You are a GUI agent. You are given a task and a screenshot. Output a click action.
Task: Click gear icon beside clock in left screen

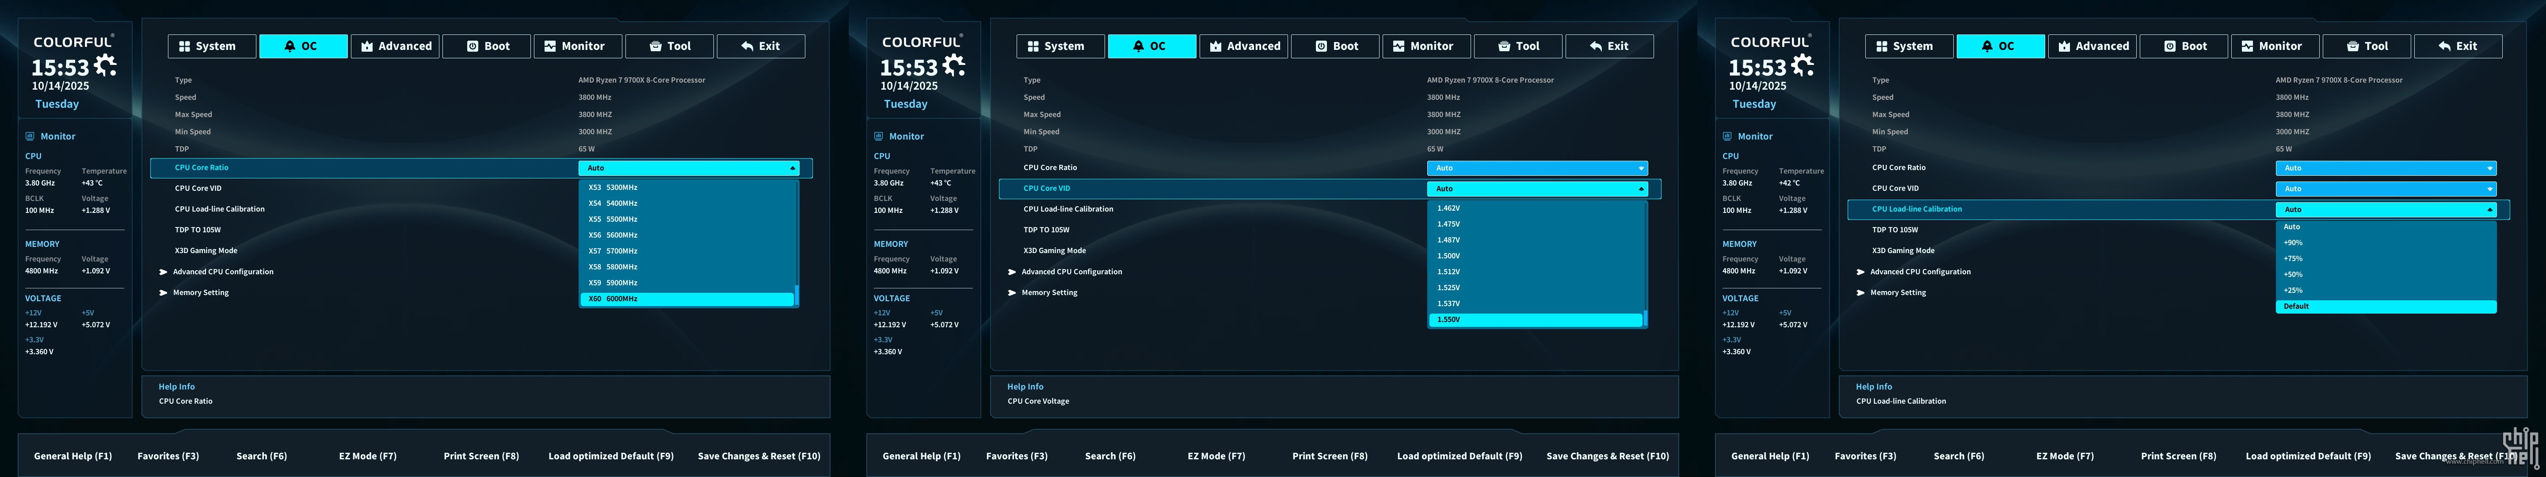tap(105, 65)
